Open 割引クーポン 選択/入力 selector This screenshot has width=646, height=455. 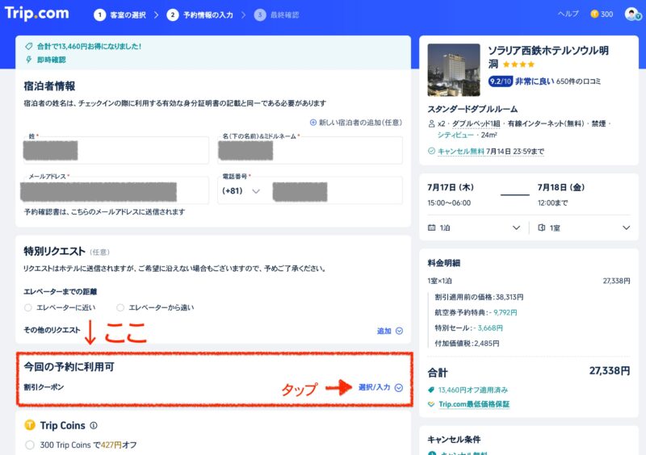pos(380,387)
